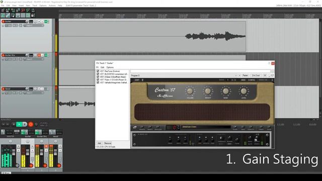Click the Undo toolbar icon
The image size is (322, 181).
point(23,10)
